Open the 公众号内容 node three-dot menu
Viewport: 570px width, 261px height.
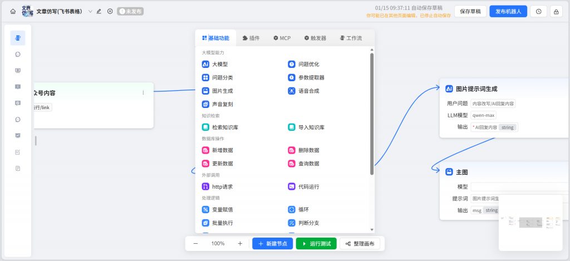click(143, 93)
